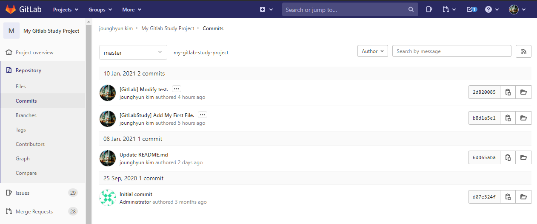This screenshot has width=537, height=224.
Task: Open commit hash 2d820085 link
Action: coord(484,92)
